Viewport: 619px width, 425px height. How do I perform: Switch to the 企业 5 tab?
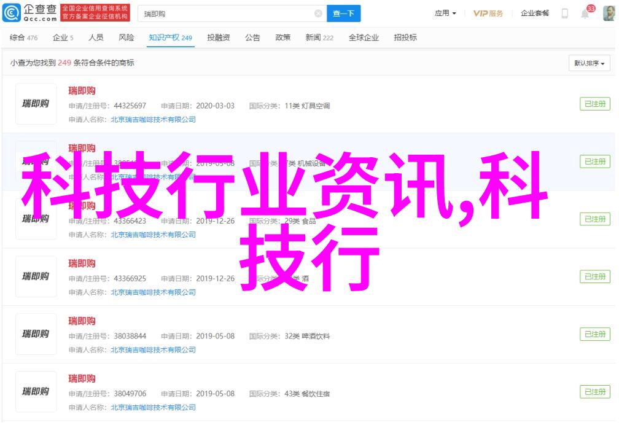(x=63, y=37)
